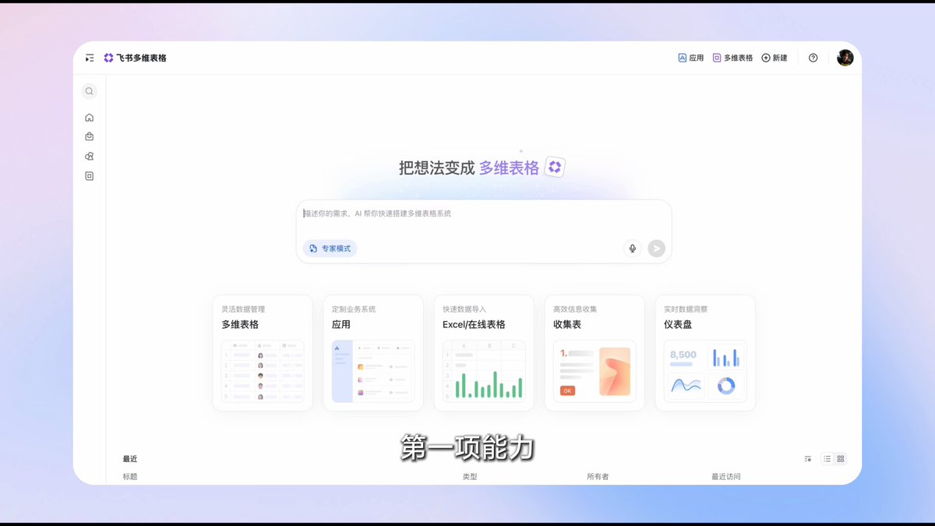Switch recent items to grid view
Image resolution: width=935 pixels, height=526 pixels.
pos(841,459)
